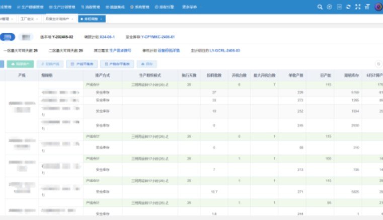The width and height of the screenshot is (383, 220).
Task: Open the font size icon in header
Action: [367, 7]
